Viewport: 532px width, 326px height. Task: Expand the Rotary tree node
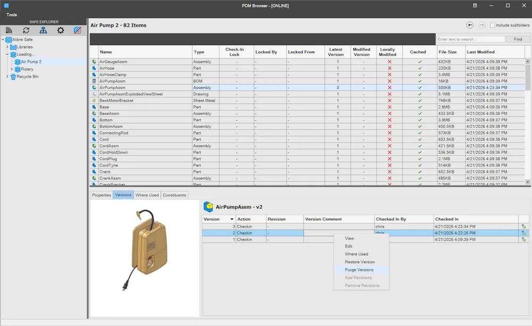click(x=12, y=69)
